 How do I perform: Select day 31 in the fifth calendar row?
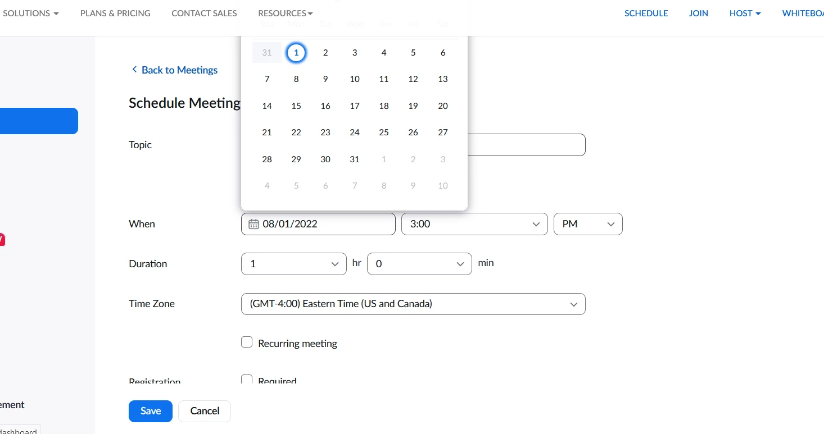coord(355,159)
